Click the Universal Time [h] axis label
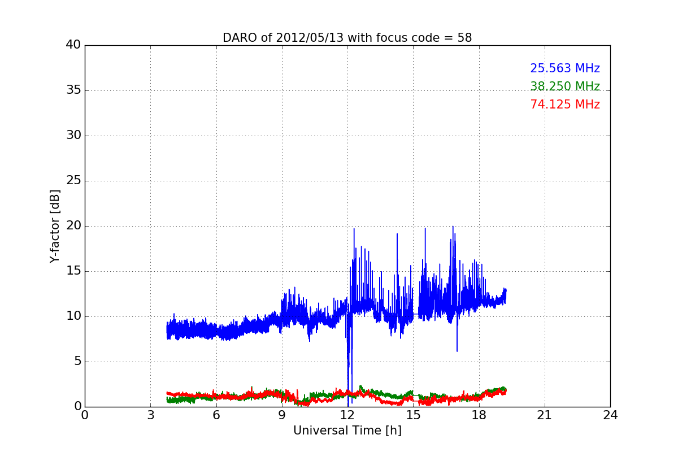The width and height of the screenshot is (678, 452). (347, 431)
